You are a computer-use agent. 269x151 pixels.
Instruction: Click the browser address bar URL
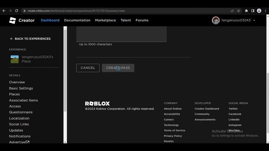76,11
